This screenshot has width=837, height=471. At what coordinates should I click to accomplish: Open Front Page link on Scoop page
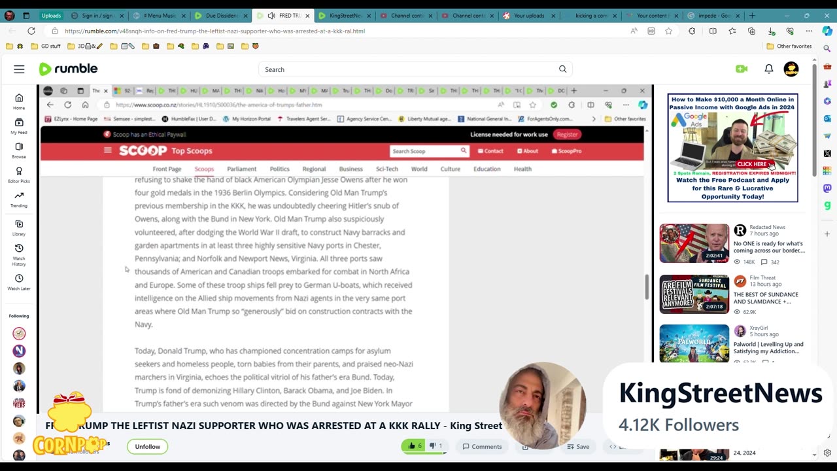167,169
